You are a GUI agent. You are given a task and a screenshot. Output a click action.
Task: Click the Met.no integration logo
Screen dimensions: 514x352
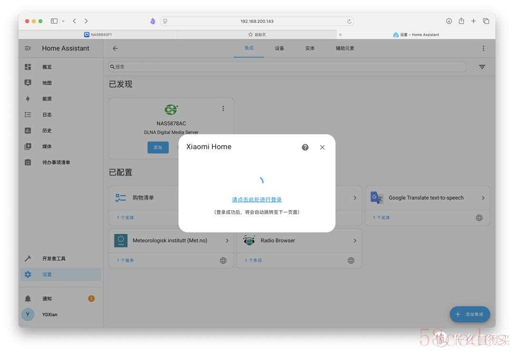tap(120, 241)
